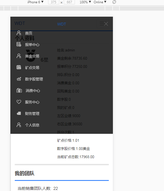Click the 报单中心 document icon

(x=19, y=44)
